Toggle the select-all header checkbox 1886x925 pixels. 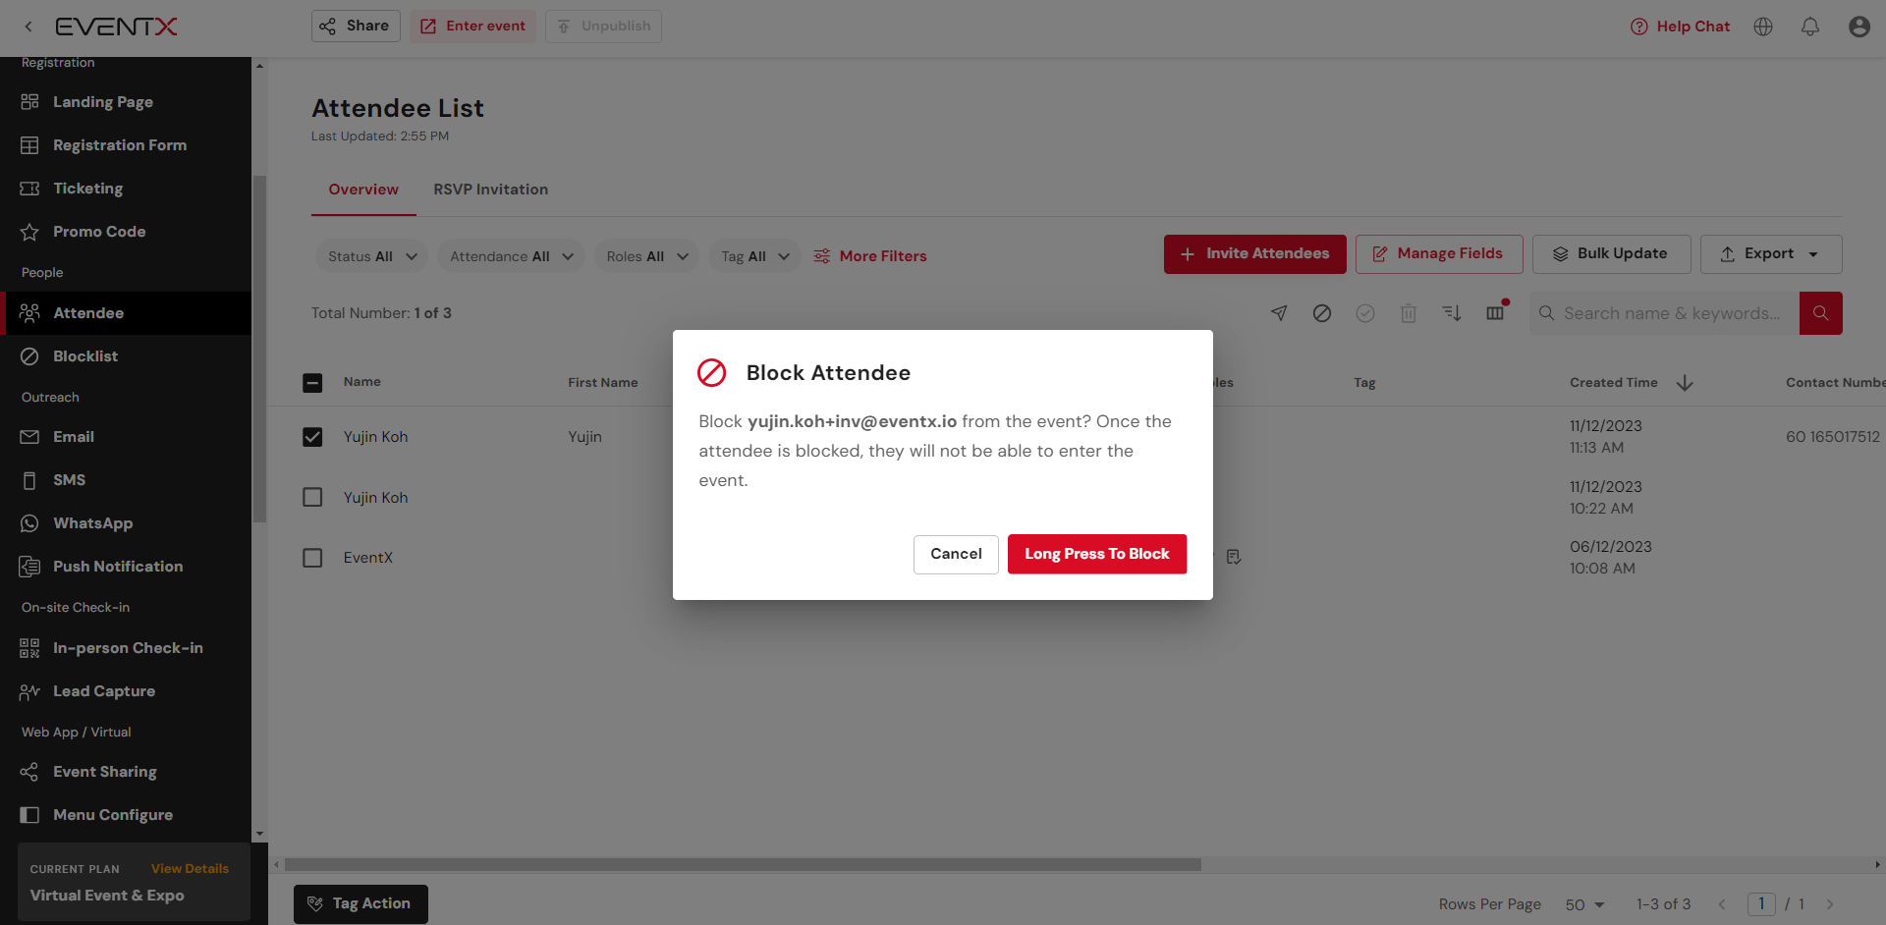pos(312,383)
